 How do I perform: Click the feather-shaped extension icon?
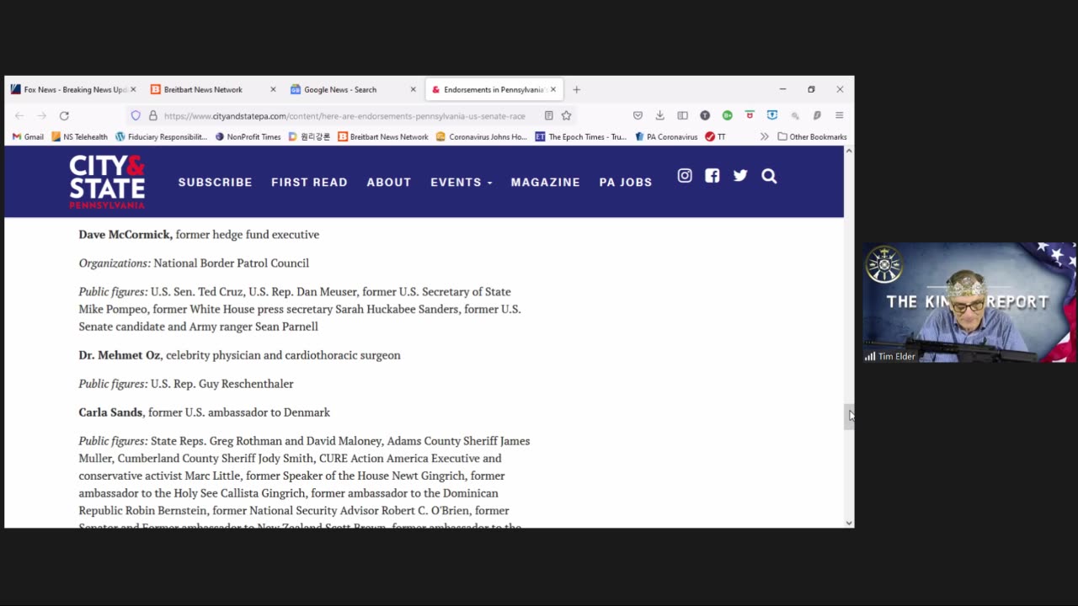(x=817, y=115)
